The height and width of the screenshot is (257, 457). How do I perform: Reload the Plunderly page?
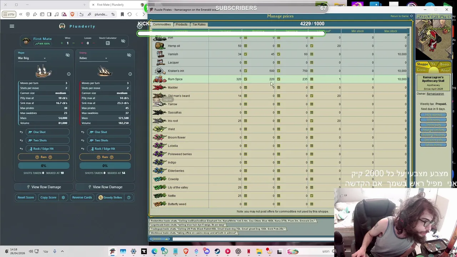coord(129,14)
